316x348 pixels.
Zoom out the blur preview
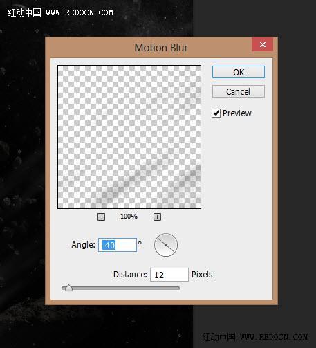pos(101,217)
